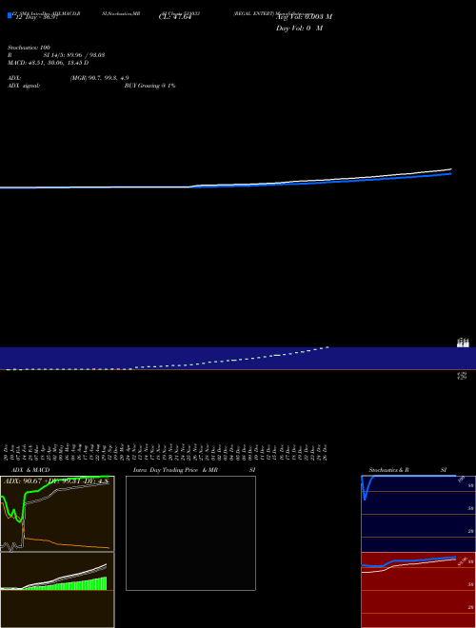Click the 'MACD: 48.51, 30.06, 18.45 D' readout
This screenshot has height=628, width=476.
(x=49, y=63)
